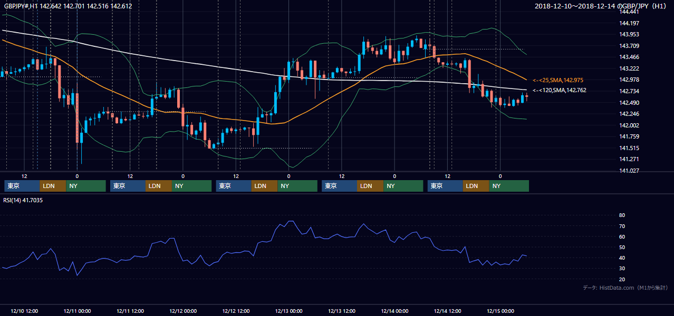Select the leftmost LDN session block
This screenshot has height=316, width=674.
(x=53, y=186)
